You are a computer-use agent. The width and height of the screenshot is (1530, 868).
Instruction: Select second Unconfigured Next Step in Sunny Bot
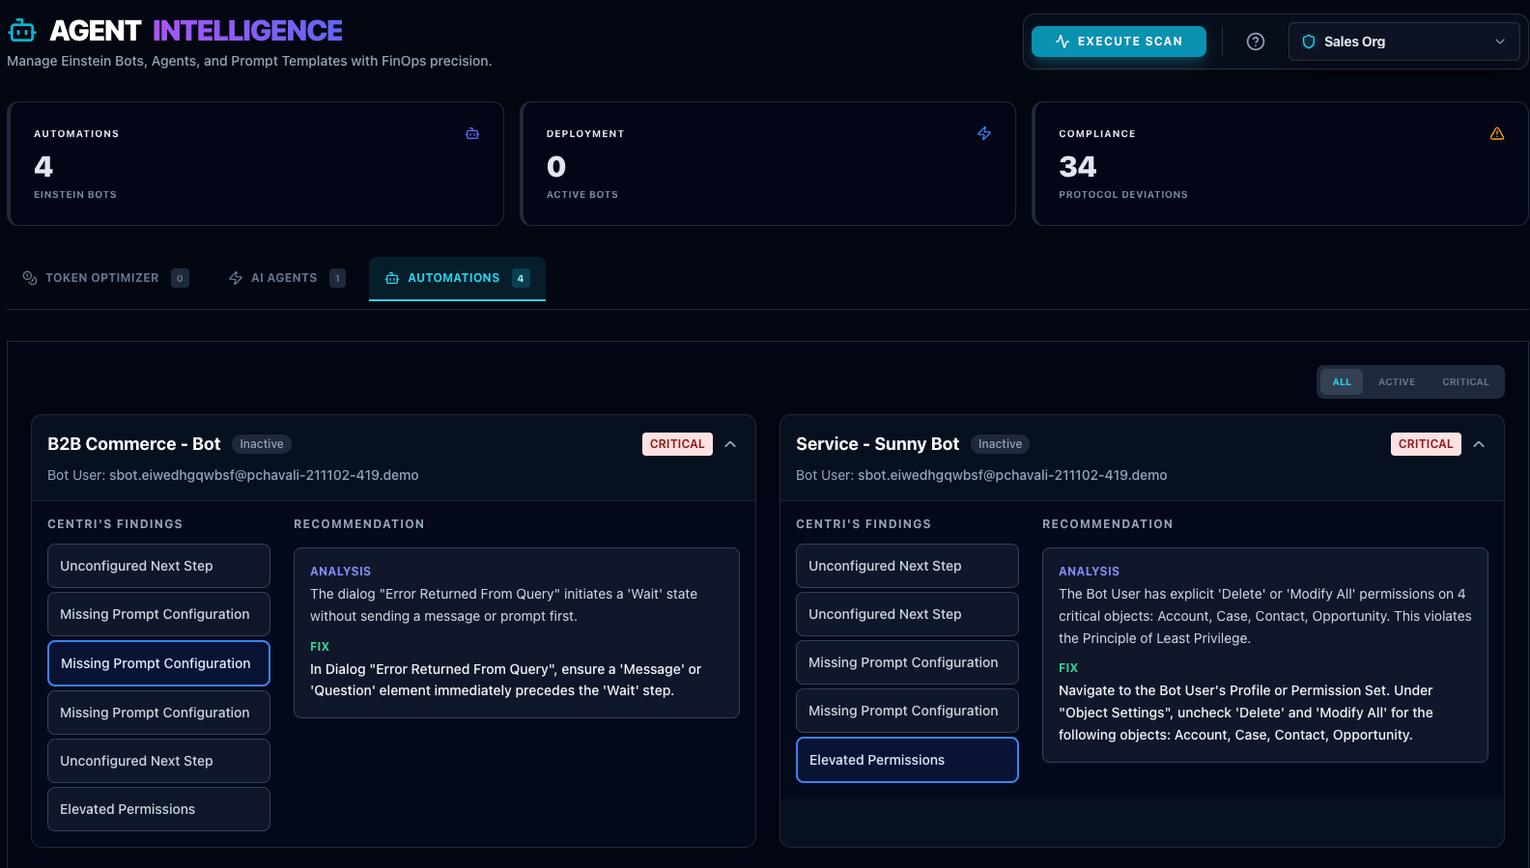tap(907, 614)
